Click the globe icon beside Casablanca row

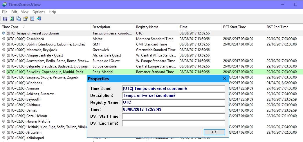(4, 39)
